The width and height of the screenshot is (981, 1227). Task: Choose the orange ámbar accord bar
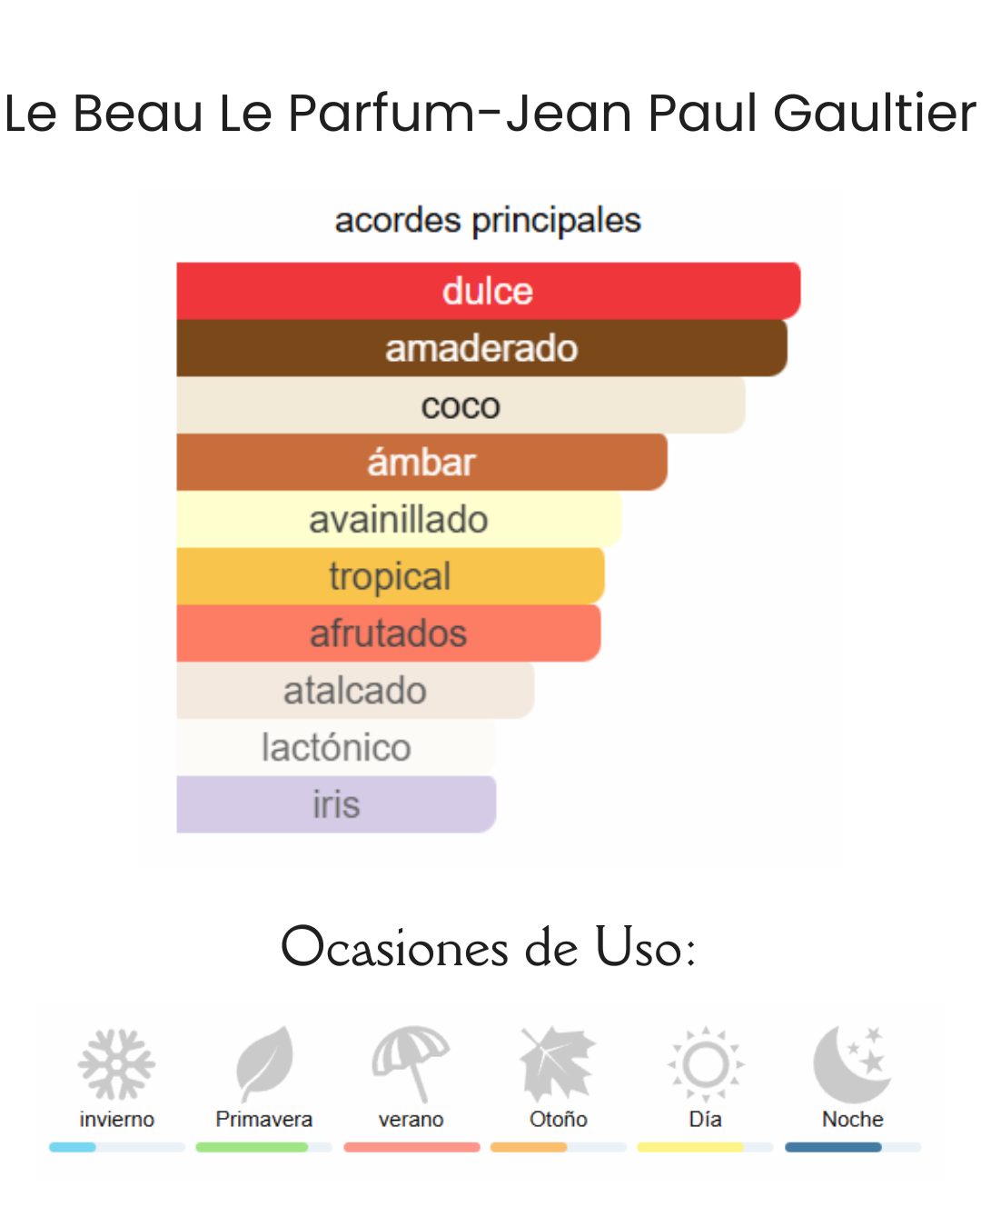pyautogui.click(x=421, y=462)
